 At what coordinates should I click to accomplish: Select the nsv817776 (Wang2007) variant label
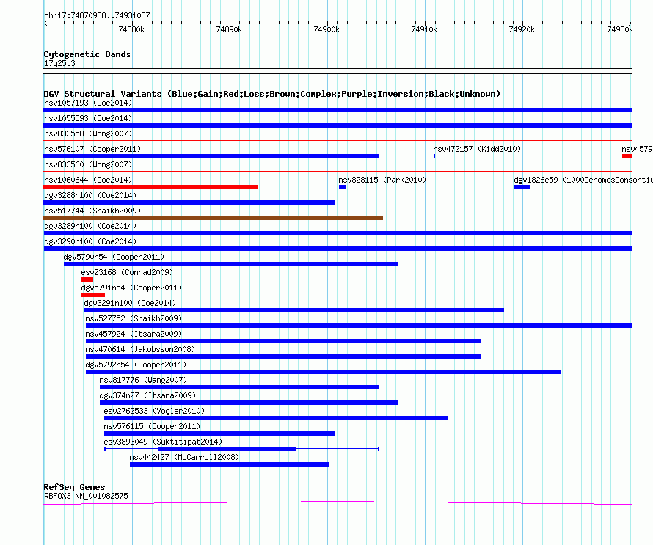coord(143,380)
